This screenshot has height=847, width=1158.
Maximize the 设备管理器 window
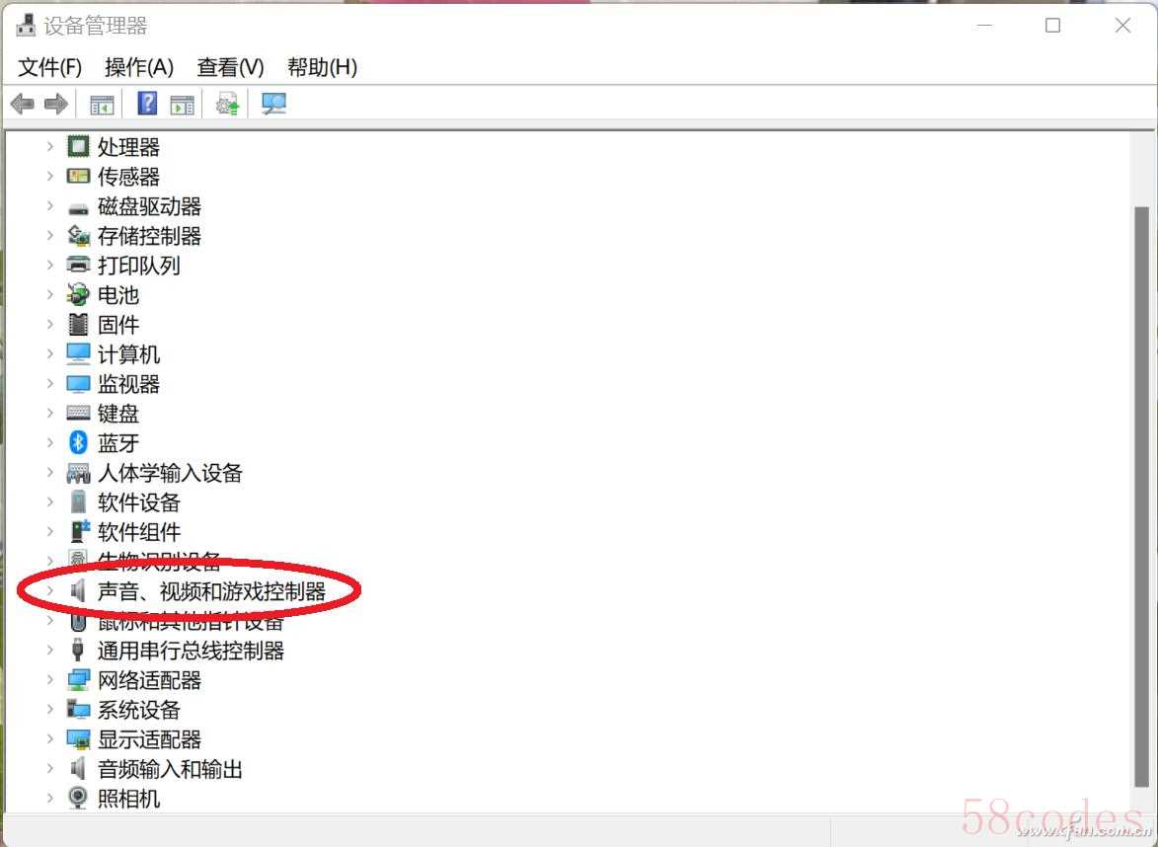tap(1053, 25)
